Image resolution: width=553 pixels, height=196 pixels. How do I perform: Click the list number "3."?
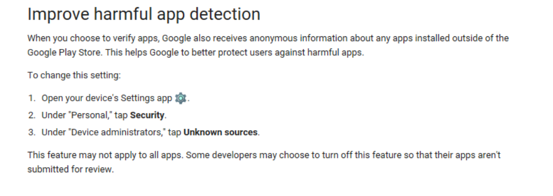click(32, 132)
